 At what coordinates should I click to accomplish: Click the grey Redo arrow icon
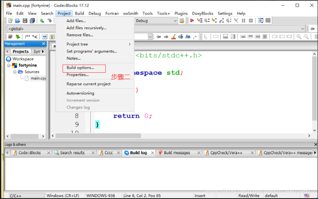[x=49, y=21]
